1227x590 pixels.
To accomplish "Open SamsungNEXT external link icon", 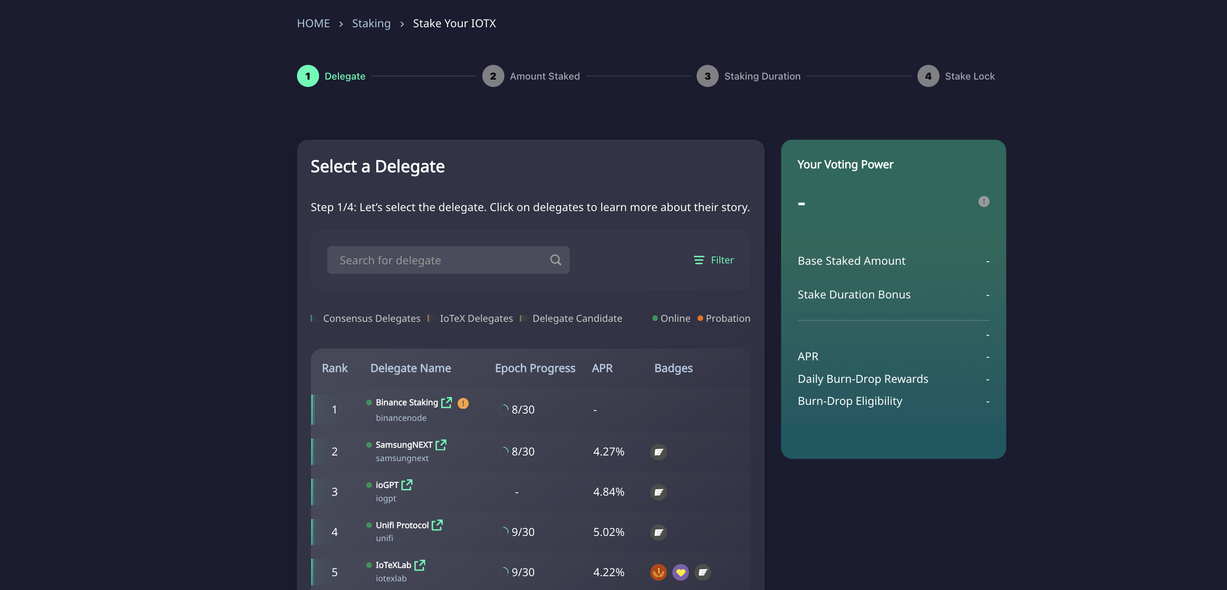I will (x=441, y=445).
